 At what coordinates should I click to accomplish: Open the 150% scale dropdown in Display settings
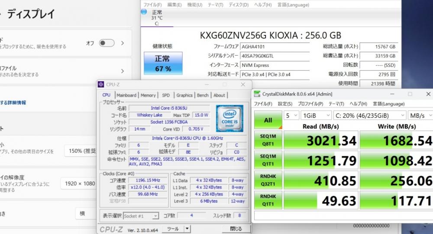(81, 151)
